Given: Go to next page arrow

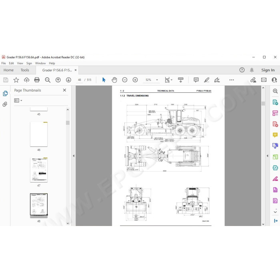Looking at the screenshot, I should 68,80.
